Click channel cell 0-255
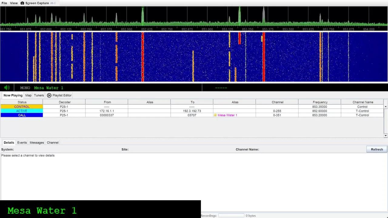 pyautogui.click(x=277, y=111)
